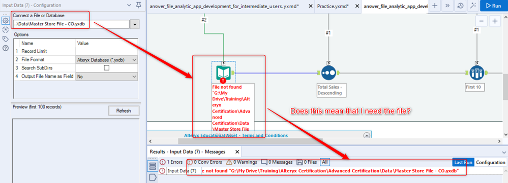The width and height of the screenshot is (508, 183).
Task: Show Last Run results
Action: [x=463, y=162]
